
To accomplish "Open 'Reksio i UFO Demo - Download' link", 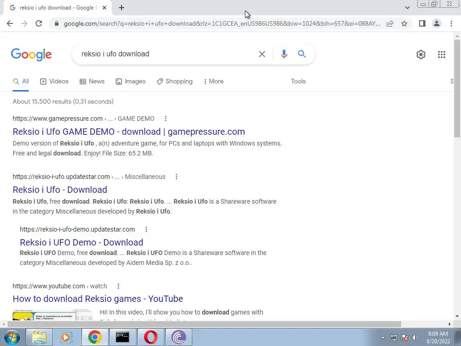I will [81, 242].
